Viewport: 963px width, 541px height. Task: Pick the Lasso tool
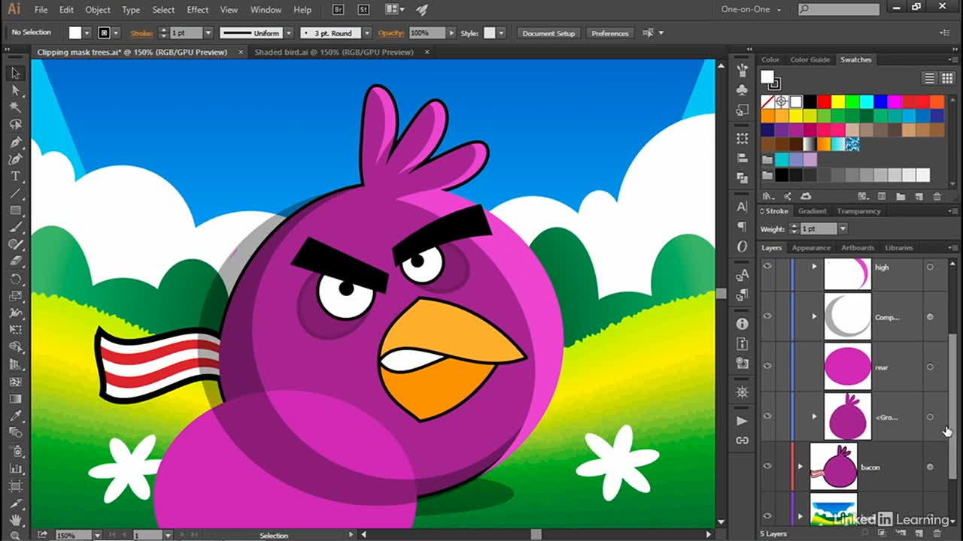15,125
